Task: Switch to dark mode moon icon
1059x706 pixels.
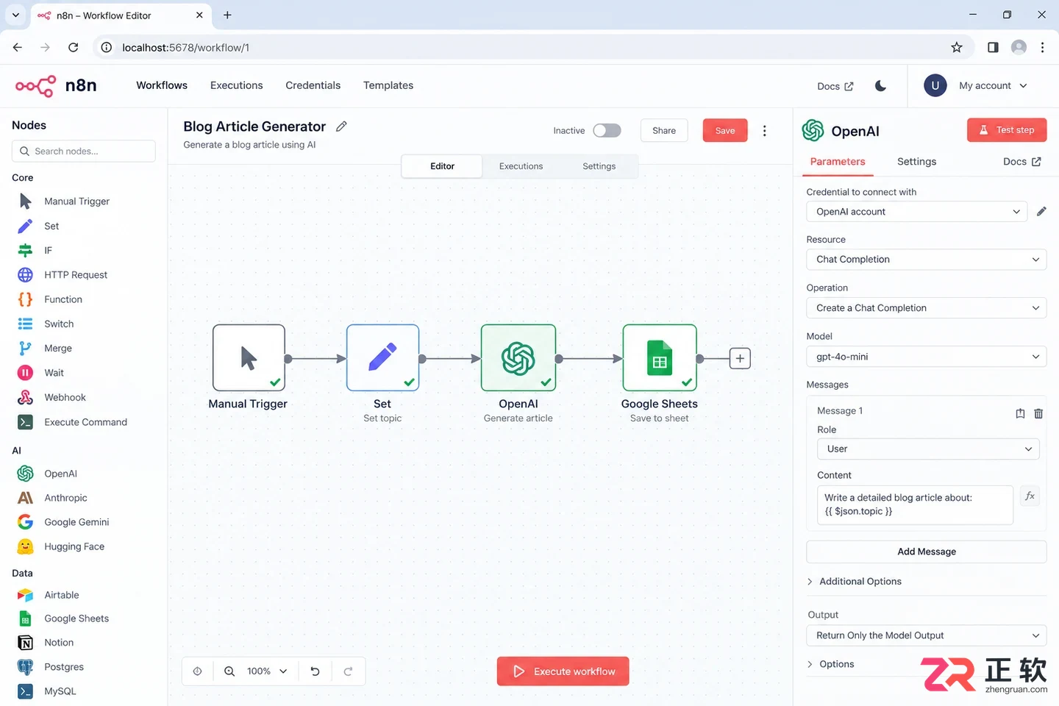Action: (x=880, y=86)
